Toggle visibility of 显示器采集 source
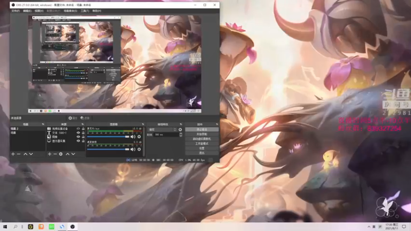411x231 pixels. click(x=78, y=141)
